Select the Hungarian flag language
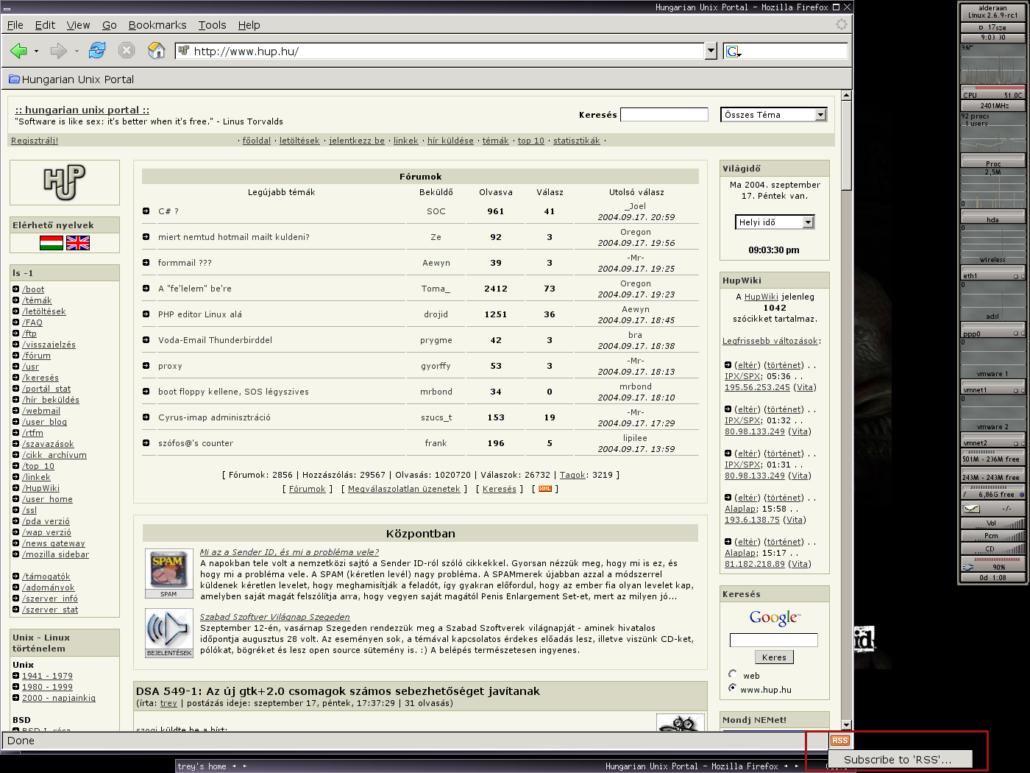 click(x=51, y=243)
